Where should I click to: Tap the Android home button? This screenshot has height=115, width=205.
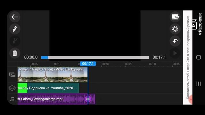coord(199,57)
